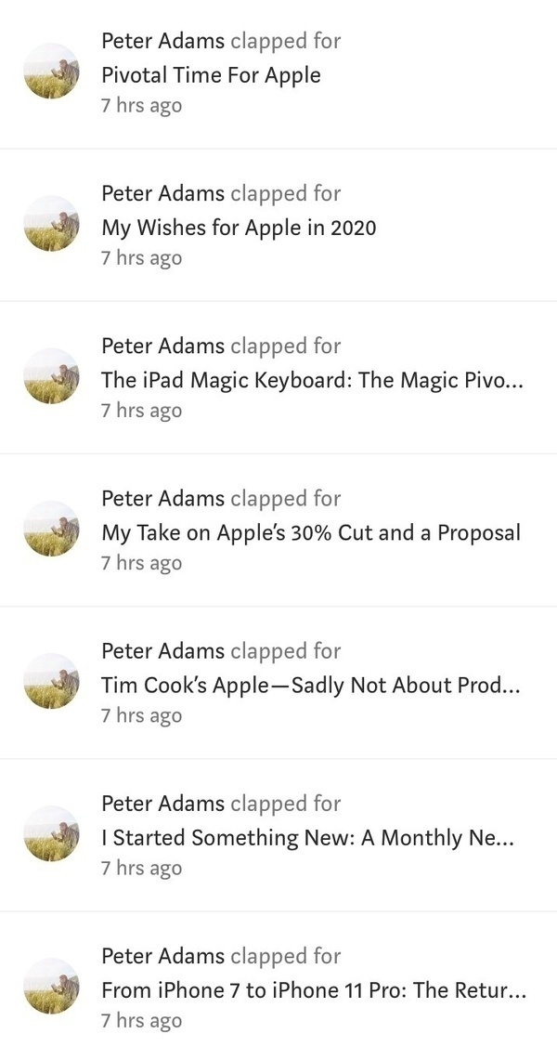
Task: Click 'Peter Adams' above 'My Take on Apple's 30% Cut'
Action: click(x=162, y=498)
